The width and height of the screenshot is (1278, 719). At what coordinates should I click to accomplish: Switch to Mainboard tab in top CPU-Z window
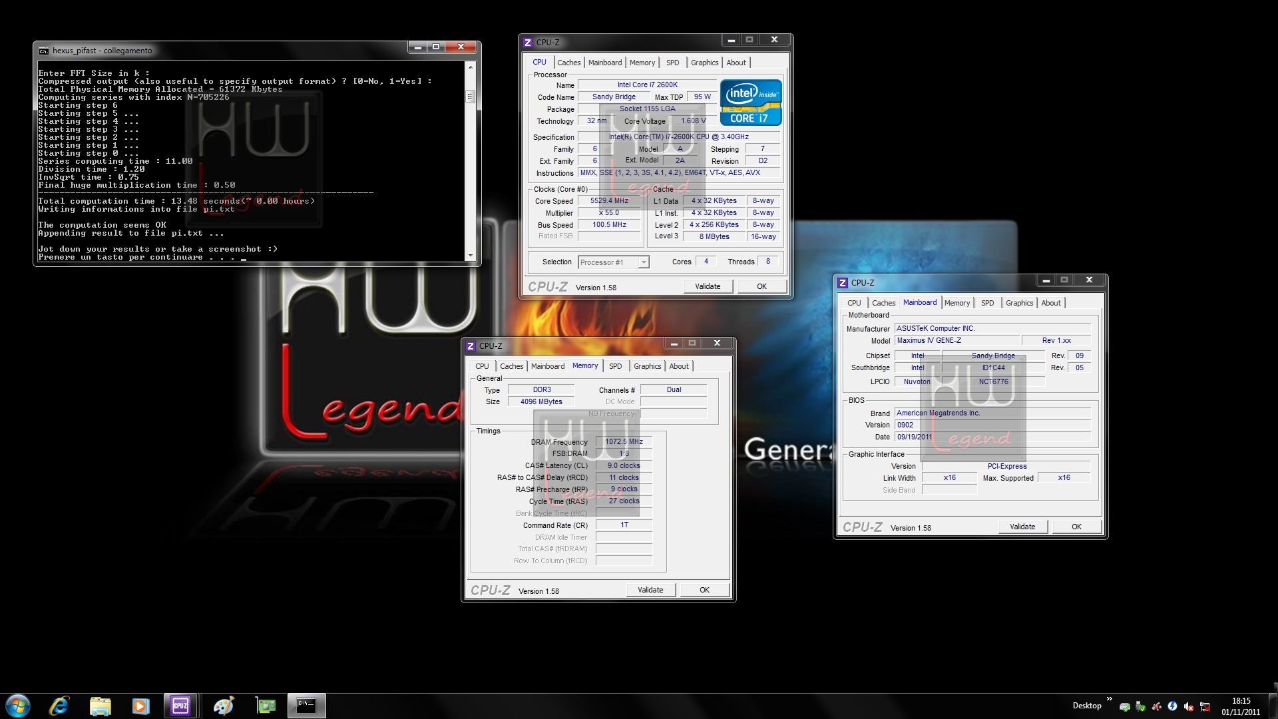click(605, 63)
